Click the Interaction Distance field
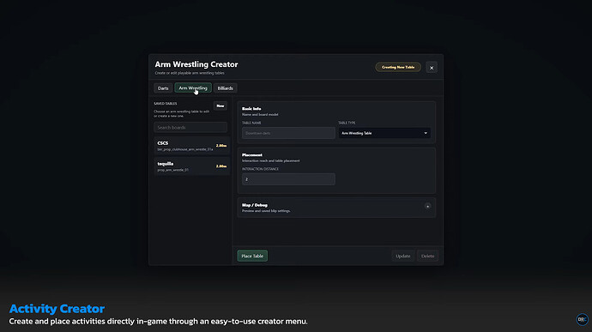Viewport: 592px width, 332px height. [x=288, y=179]
